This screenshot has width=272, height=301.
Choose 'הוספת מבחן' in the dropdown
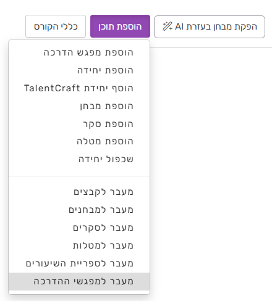point(79,106)
